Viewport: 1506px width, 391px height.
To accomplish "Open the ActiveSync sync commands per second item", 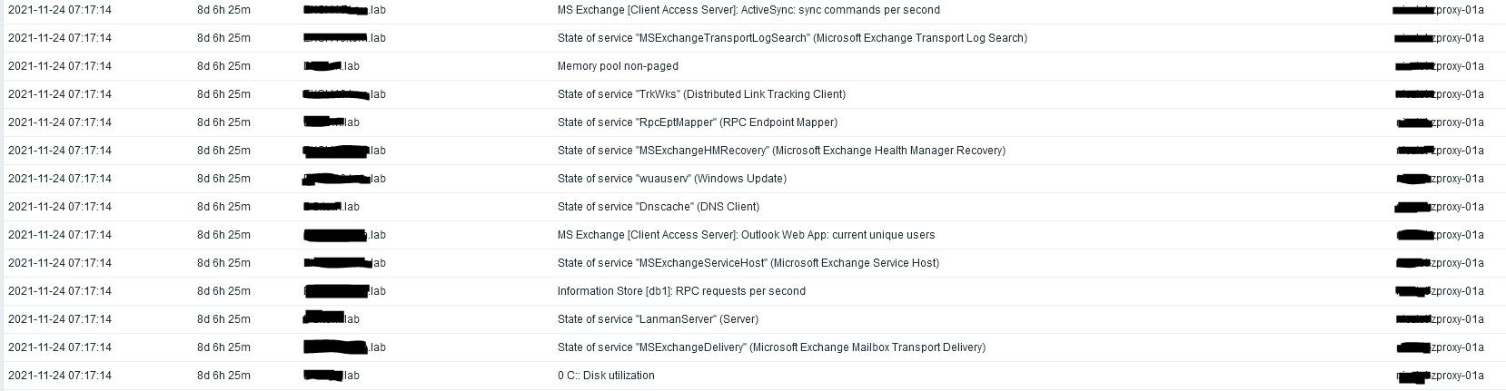I will point(748,10).
